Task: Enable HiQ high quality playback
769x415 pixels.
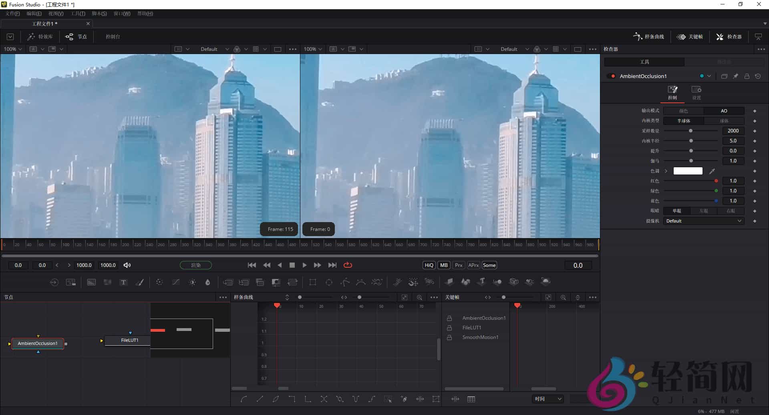Action: pyautogui.click(x=428, y=265)
